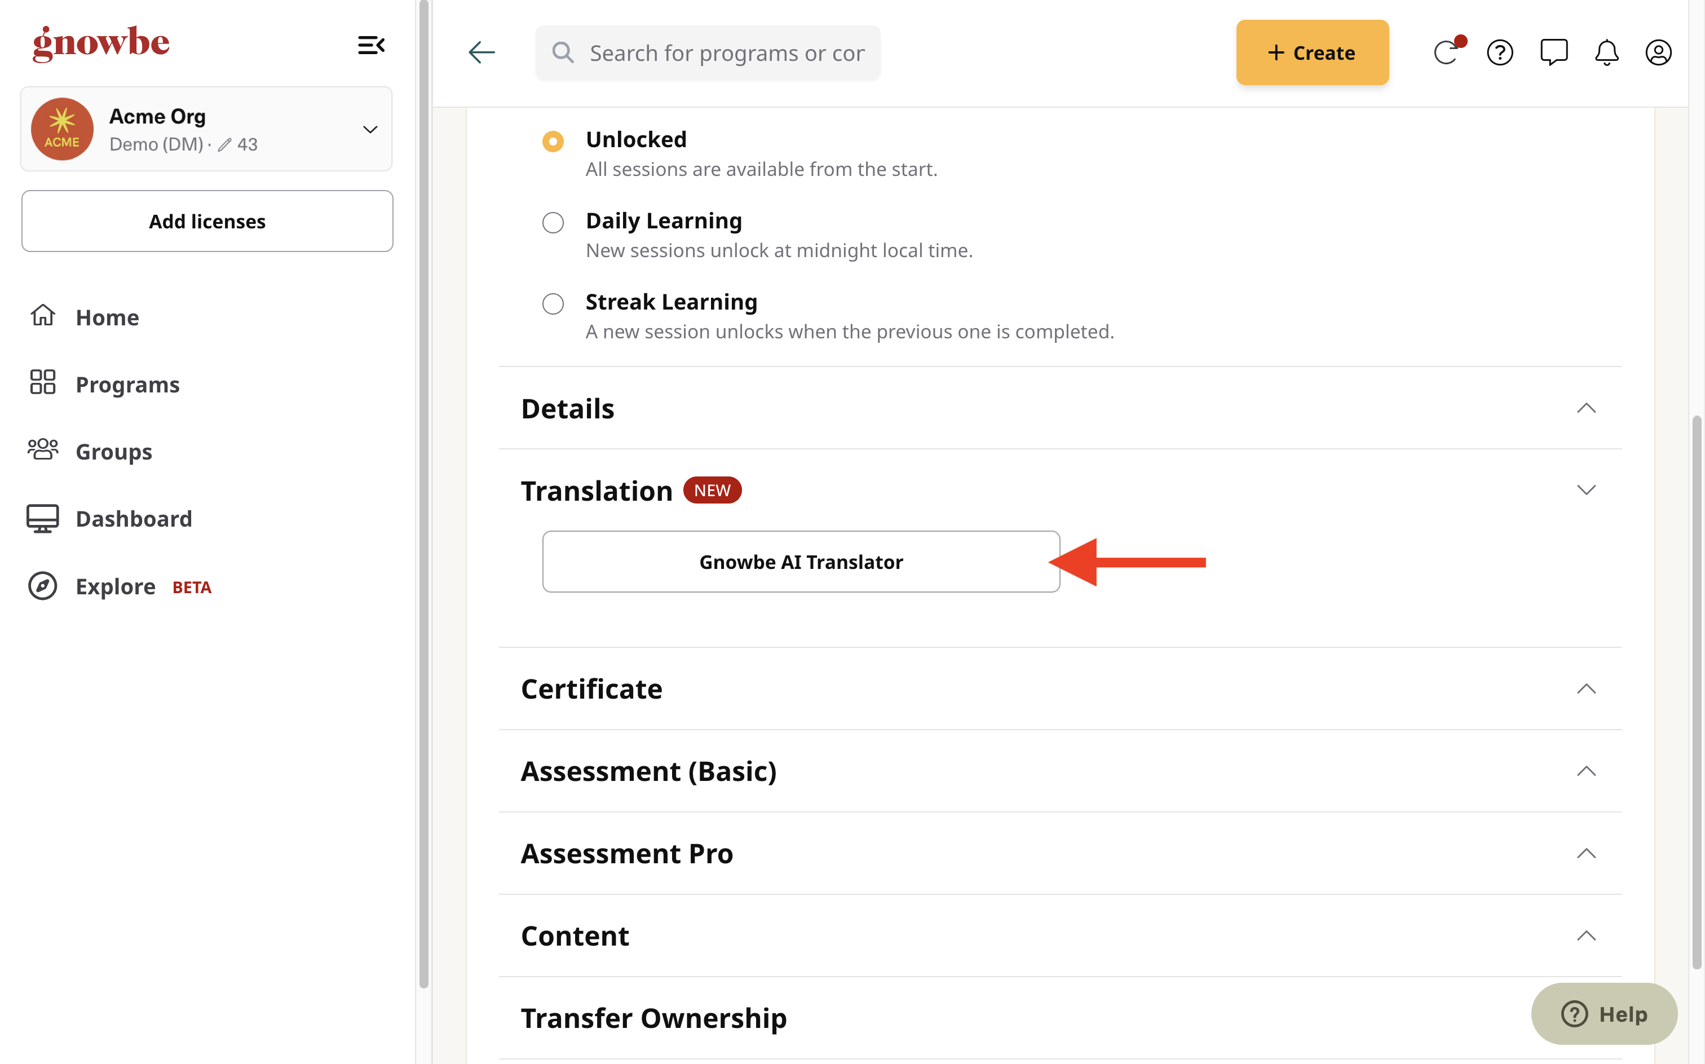The width and height of the screenshot is (1705, 1064).
Task: Click the Translation section heading
Action: pyautogui.click(x=597, y=491)
